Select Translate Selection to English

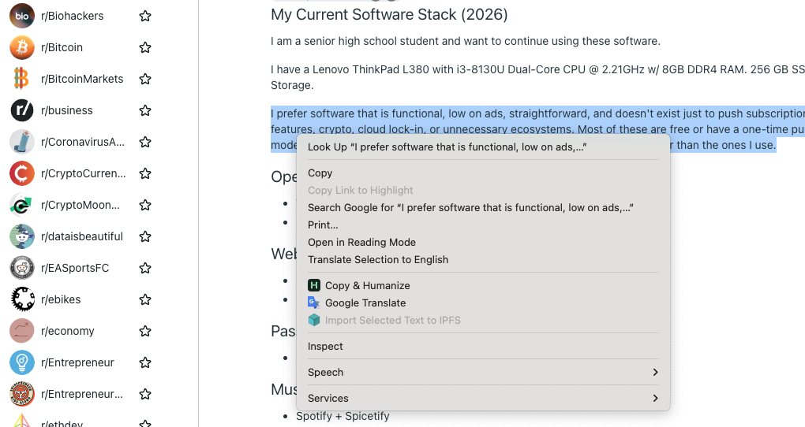coord(483,260)
